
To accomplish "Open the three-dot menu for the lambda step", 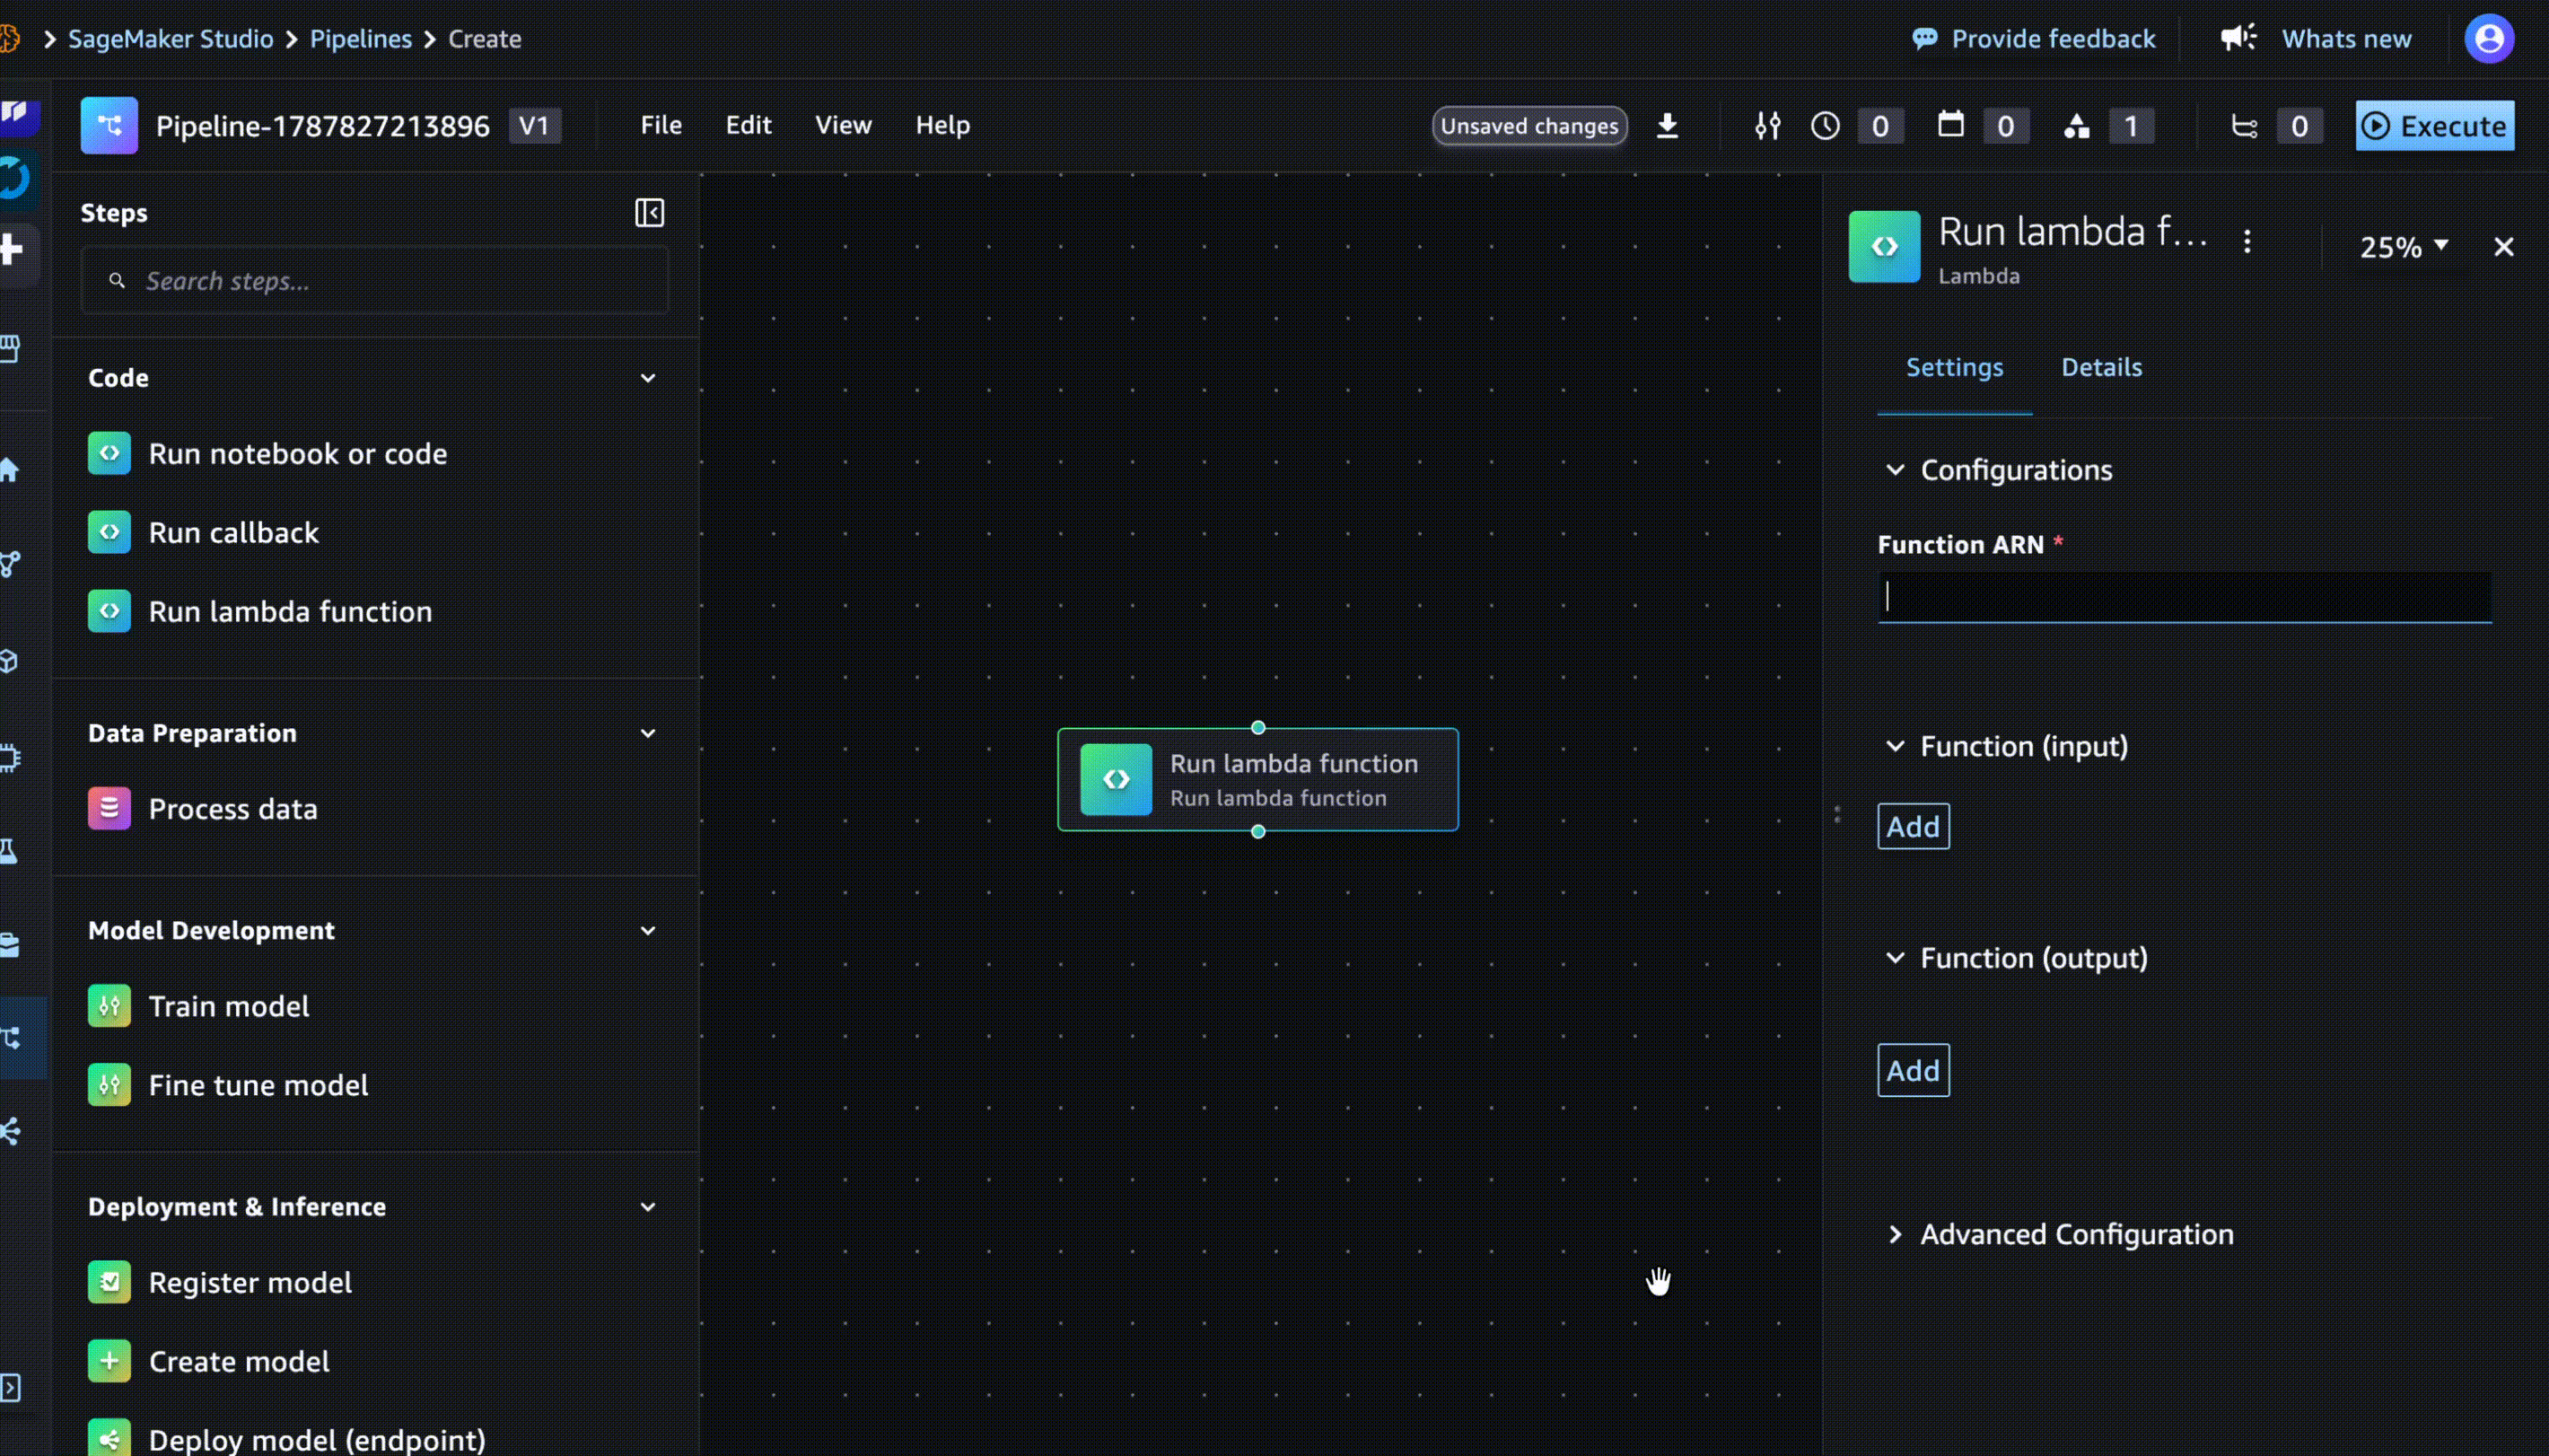I will [x=2247, y=242].
